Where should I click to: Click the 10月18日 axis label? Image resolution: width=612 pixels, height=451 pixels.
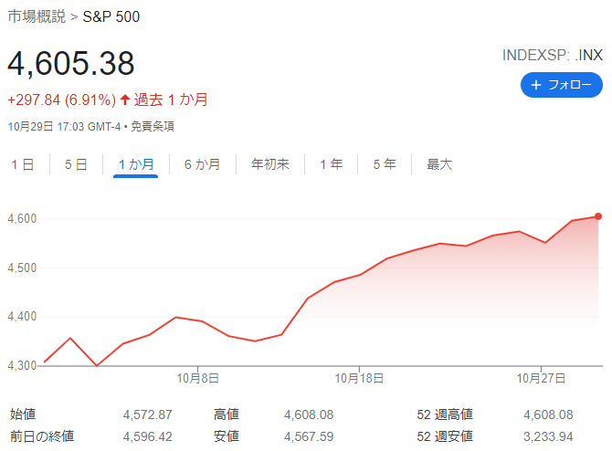[x=359, y=378]
